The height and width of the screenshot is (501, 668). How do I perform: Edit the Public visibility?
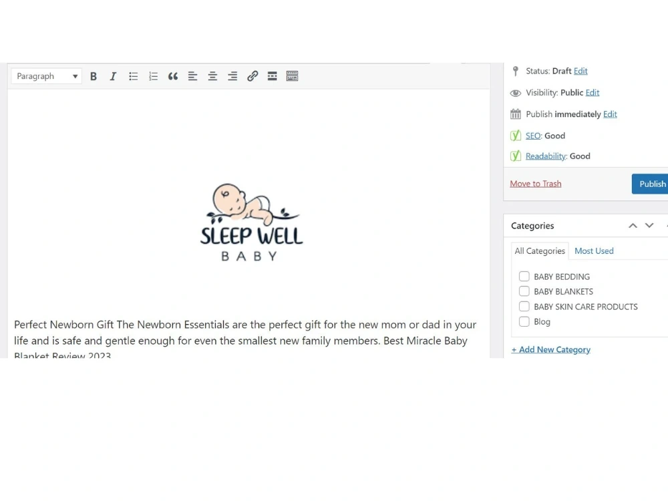(592, 92)
